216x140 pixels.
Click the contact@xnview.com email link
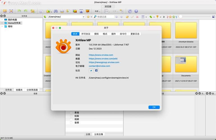(100, 66)
